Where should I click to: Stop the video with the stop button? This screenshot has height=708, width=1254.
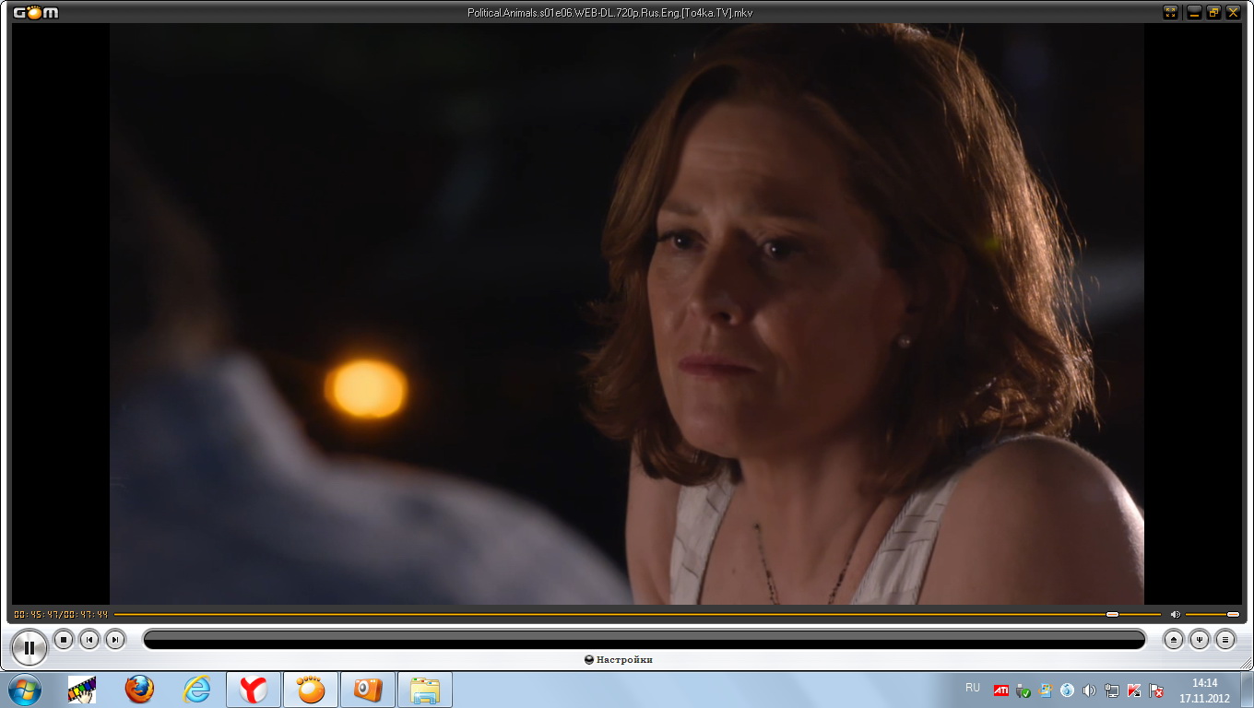click(x=64, y=639)
